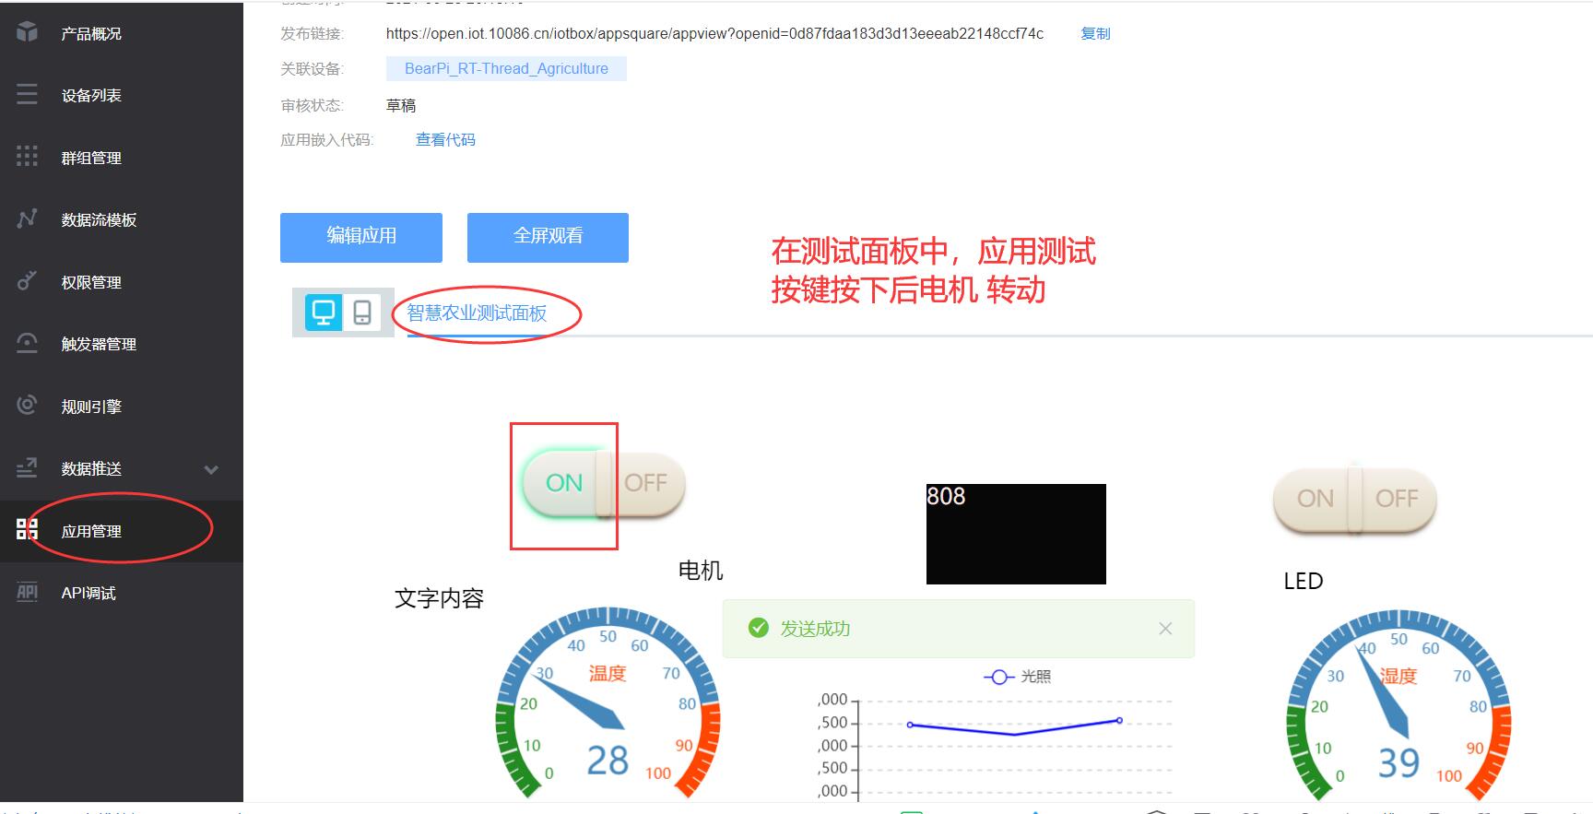
Task: Click the 编辑应用 button
Action: click(x=361, y=237)
